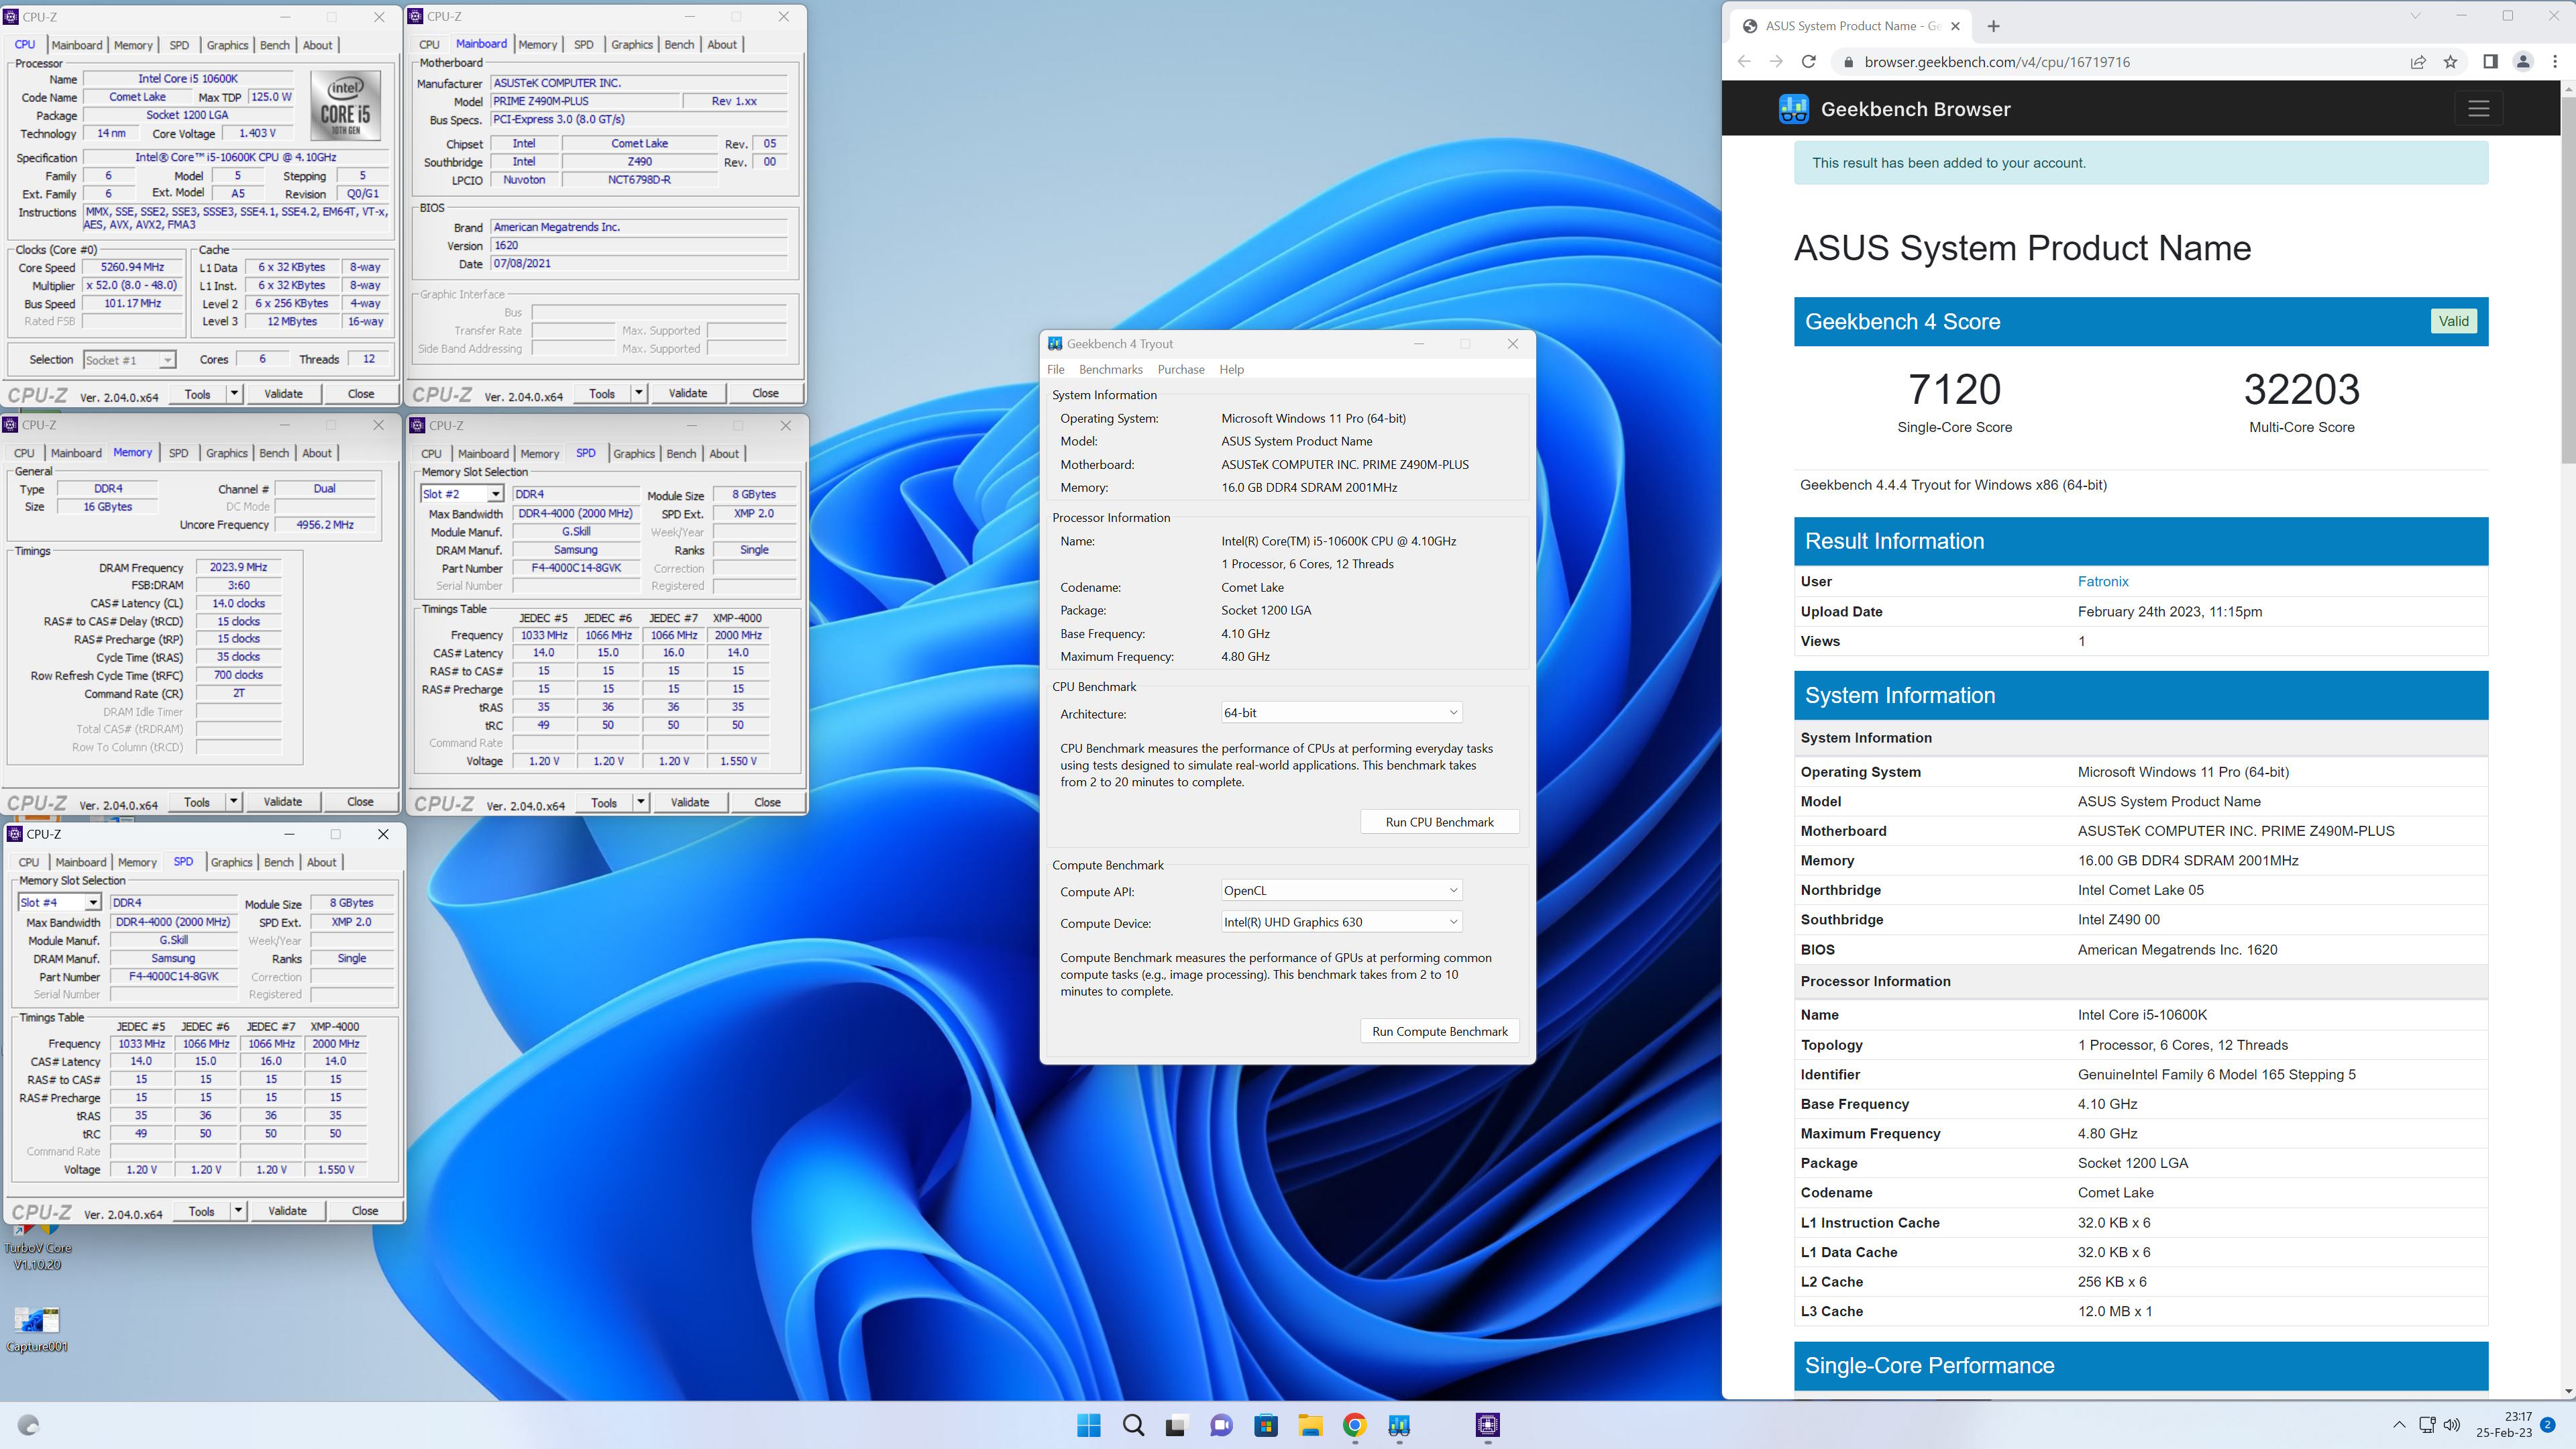Click the Core Speed value 5260.94 MHz

pyautogui.click(x=132, y=267)
